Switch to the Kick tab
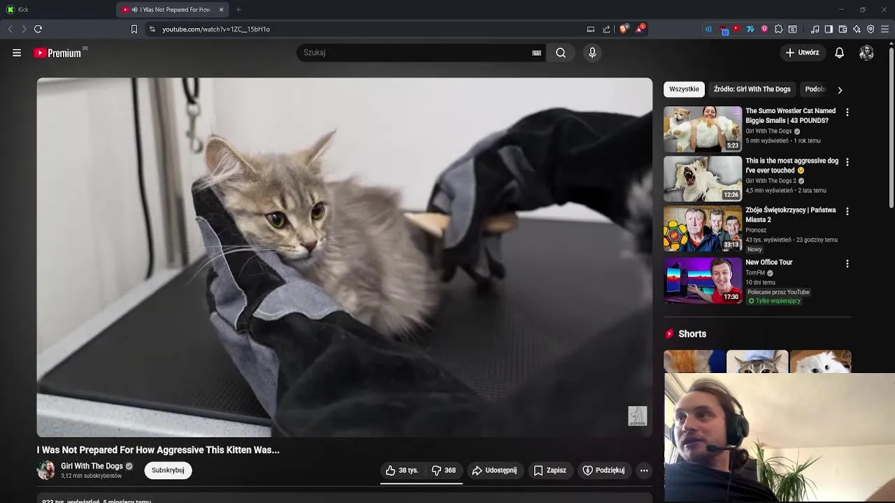The width and height of the screenshot is (895, 503). [x=56, y=9]
